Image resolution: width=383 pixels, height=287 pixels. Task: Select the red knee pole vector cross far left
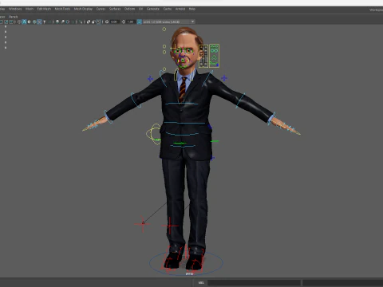[143, 224]
